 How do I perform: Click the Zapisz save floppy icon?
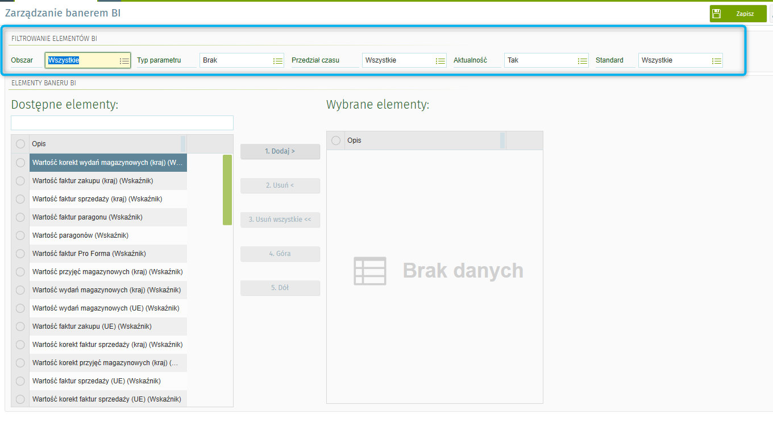[x=717, y=14]
